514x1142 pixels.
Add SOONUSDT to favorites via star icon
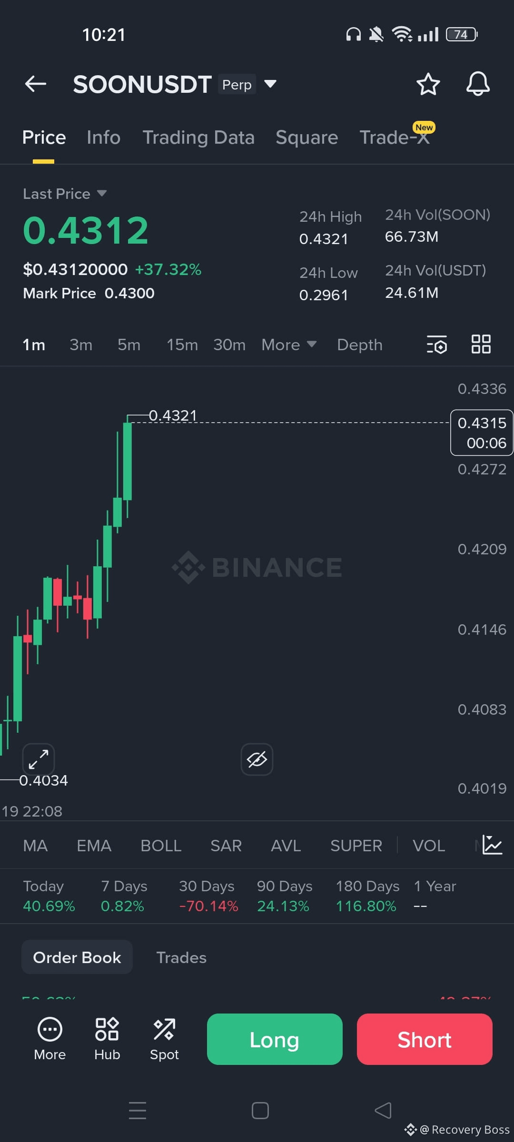[x=428, y=84]
